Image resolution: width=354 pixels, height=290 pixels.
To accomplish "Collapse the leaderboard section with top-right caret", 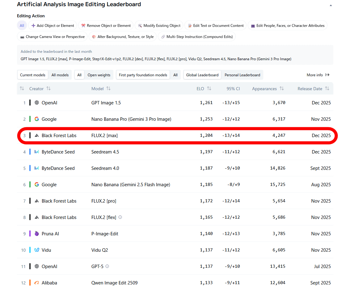I will [331, 5].
